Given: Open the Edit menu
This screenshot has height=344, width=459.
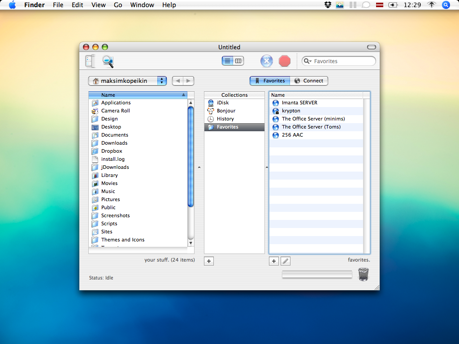Looking at the screenshot, I should [x=77, y=5].
